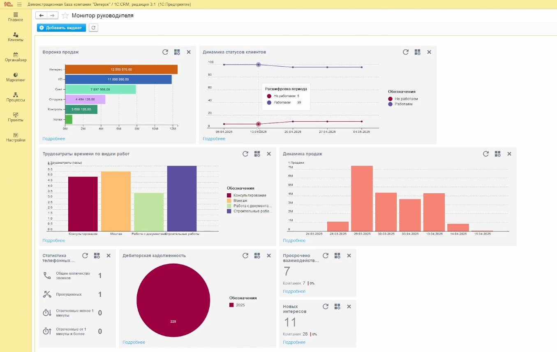Open the Процессы sidebar section

click(x=16, y=97)
